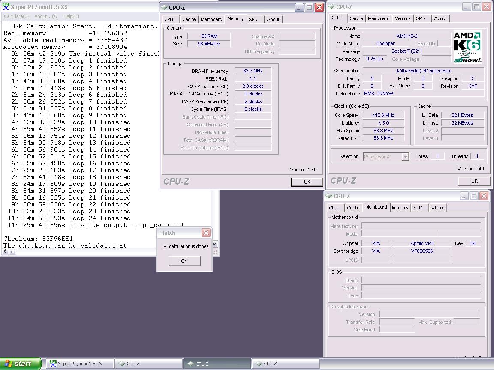Open Cache tab in CPU-Z processor window
494x370 pixels.
point(356,18)
